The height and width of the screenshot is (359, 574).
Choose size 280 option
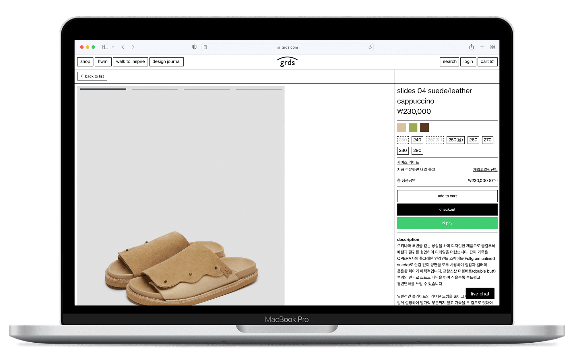pyautogui.click(x=403, y=151)
